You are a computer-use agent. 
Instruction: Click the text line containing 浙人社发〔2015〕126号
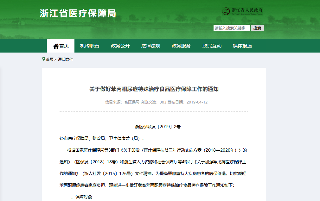(153, 174)
